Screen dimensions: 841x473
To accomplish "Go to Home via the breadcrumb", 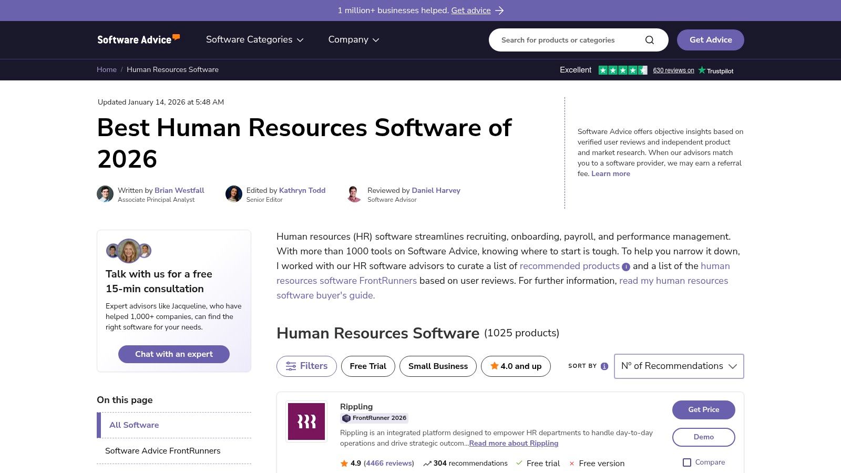I will [107, 69].
